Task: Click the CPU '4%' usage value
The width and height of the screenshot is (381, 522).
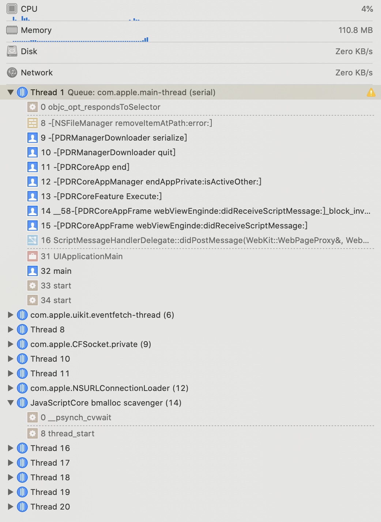Action: 367,9
